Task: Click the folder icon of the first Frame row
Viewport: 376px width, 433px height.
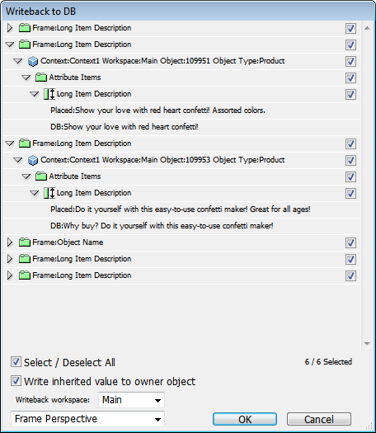Action: pyautogui.click(x=24, y=28)
